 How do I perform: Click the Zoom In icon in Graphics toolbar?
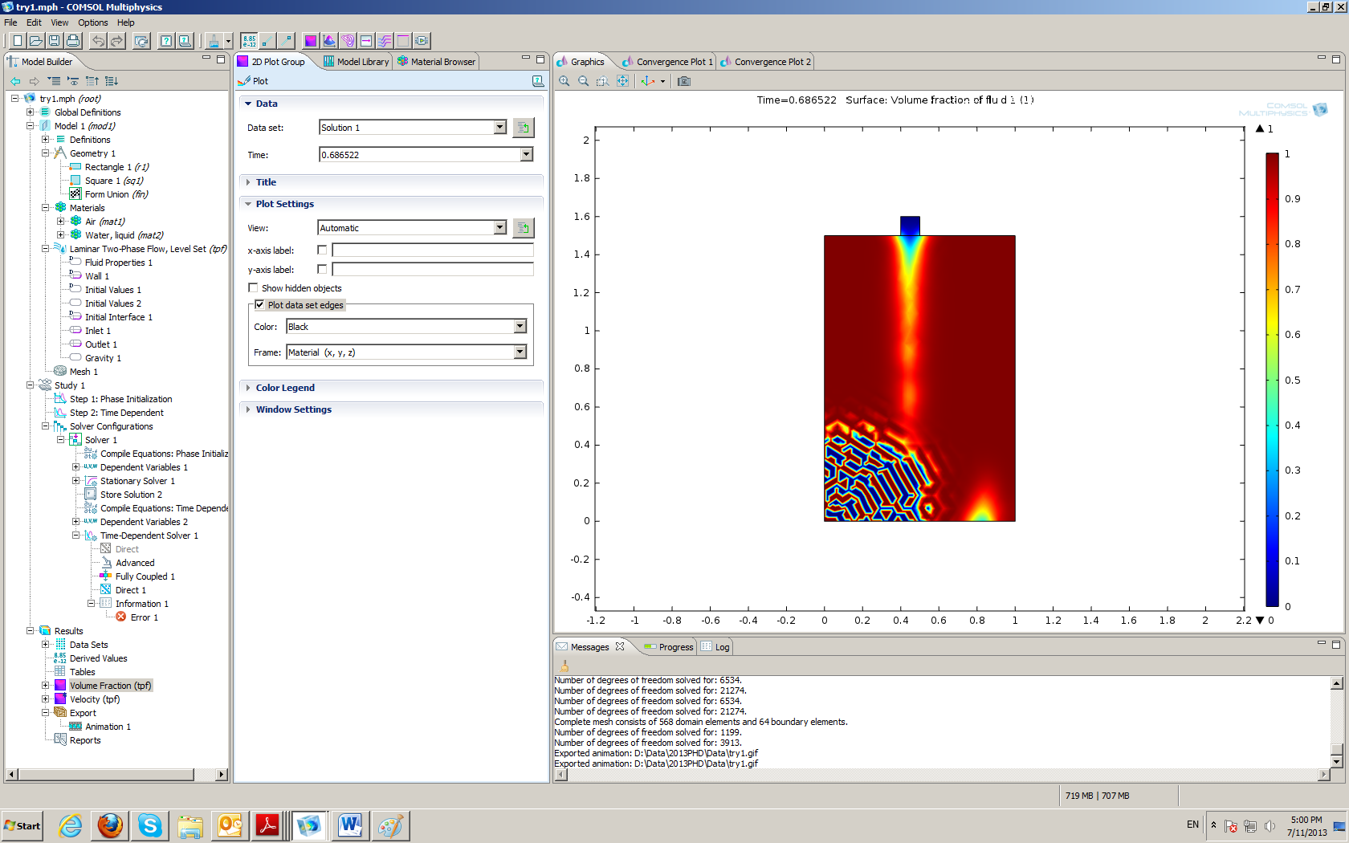pos(564,81)
